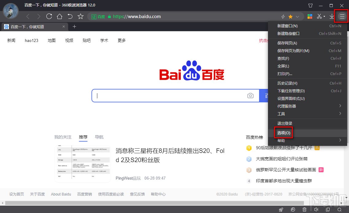The height and width of the screenshot is (213, 349).
Task: Click the 意见反馈 link at page bottom
Action: (137, 194)
